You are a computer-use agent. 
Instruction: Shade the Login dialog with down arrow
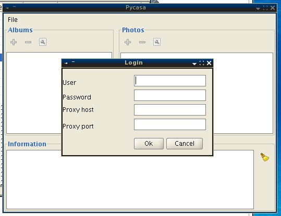tap(194, 63)
